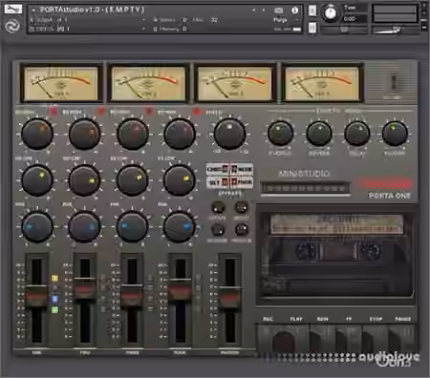Click channel four's blue pan knob
The width and height of the screenshot is (430, 378).
(180, 227)
